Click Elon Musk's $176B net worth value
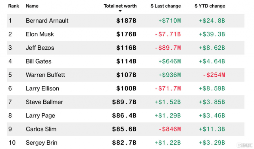Viewport: 254px width, 149px height. point(126,34)
